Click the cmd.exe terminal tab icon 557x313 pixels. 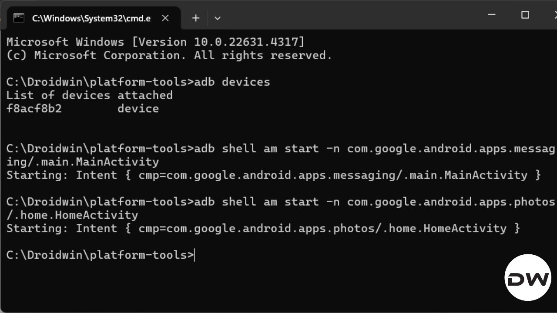[x=19, y=18]
